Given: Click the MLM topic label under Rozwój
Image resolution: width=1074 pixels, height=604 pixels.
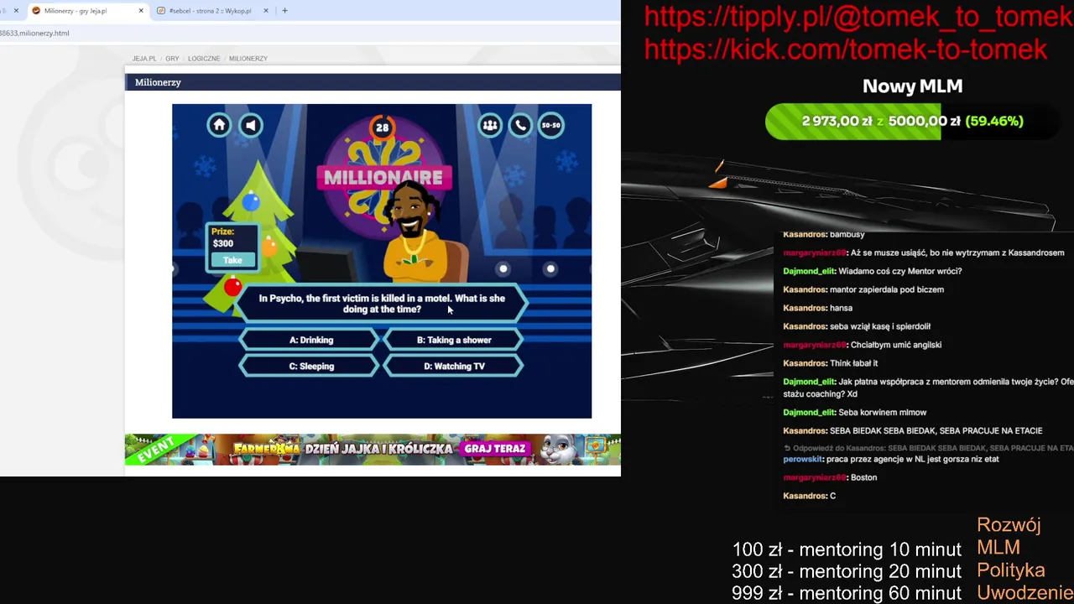Looking at the screenshot, I should point(998,548).
